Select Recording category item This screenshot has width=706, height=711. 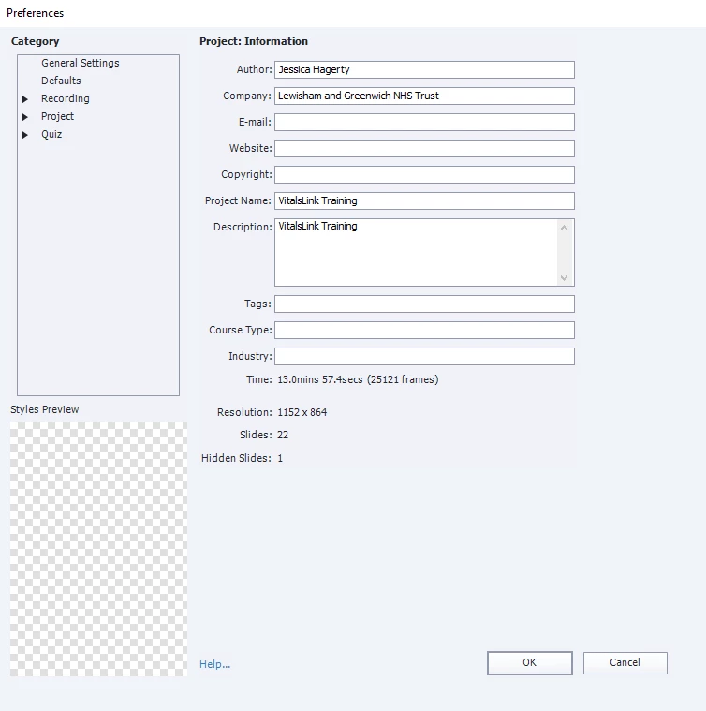[66, 98]
